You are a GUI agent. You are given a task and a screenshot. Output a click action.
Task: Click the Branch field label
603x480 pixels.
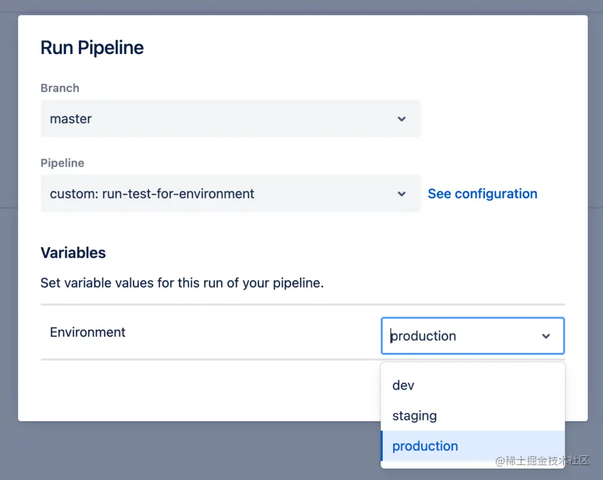(59, 88)
